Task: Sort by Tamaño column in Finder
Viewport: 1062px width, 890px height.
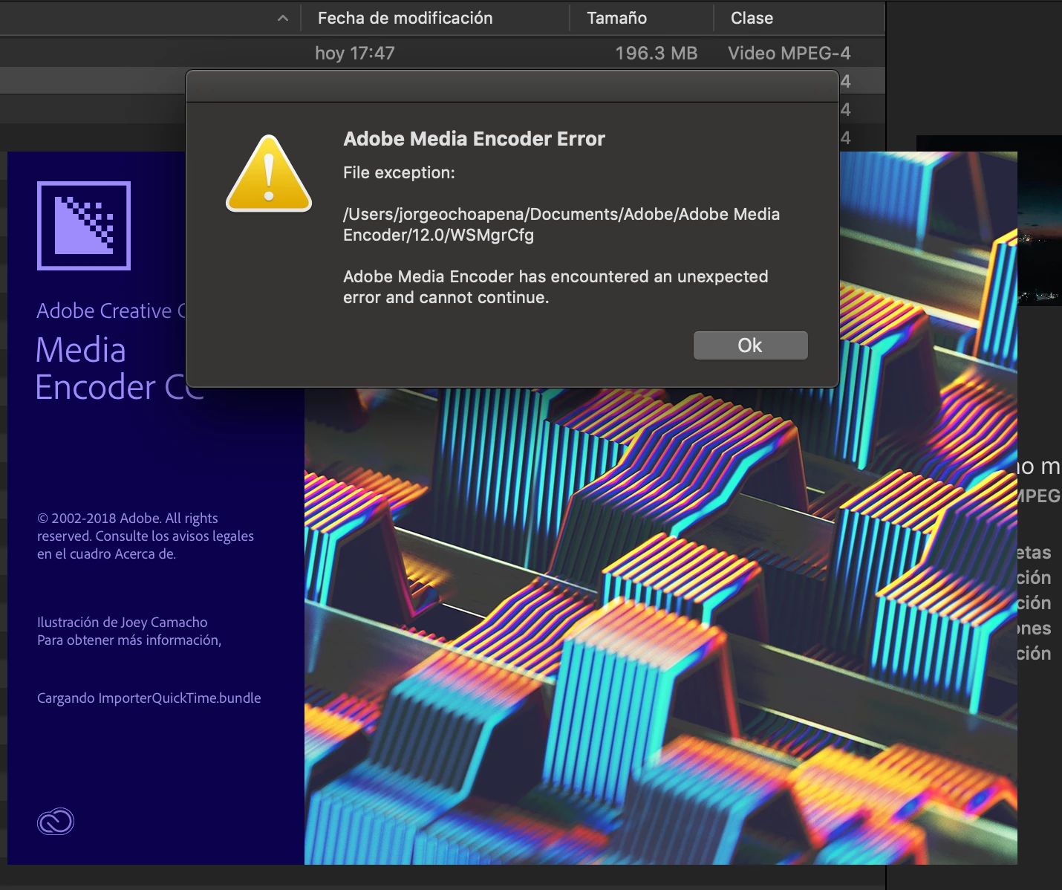Action: 616,18
